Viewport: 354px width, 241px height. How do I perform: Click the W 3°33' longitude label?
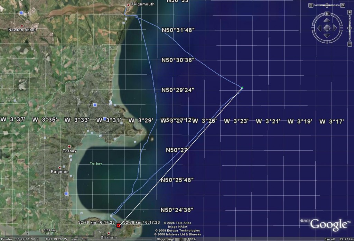pyautogui.click(x=77, y=120)
